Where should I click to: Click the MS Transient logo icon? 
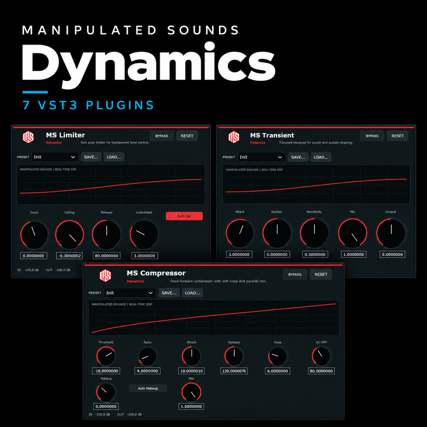click(x=234, y=137)
